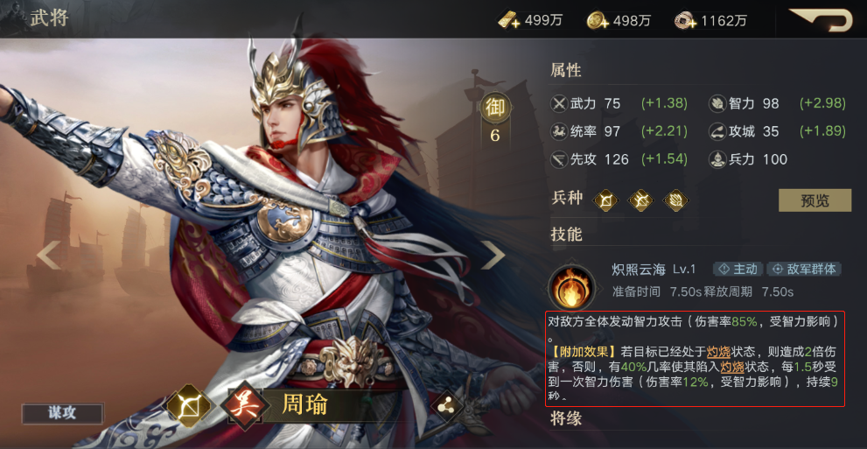867x449 pixels.
Task: Tap the 御 6 round badge
Action: click(x=495, y=118)
